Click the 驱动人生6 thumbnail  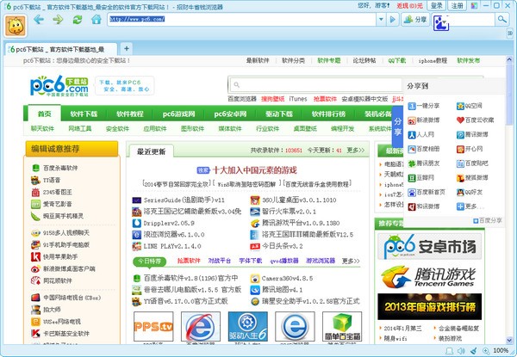(247, 326)
